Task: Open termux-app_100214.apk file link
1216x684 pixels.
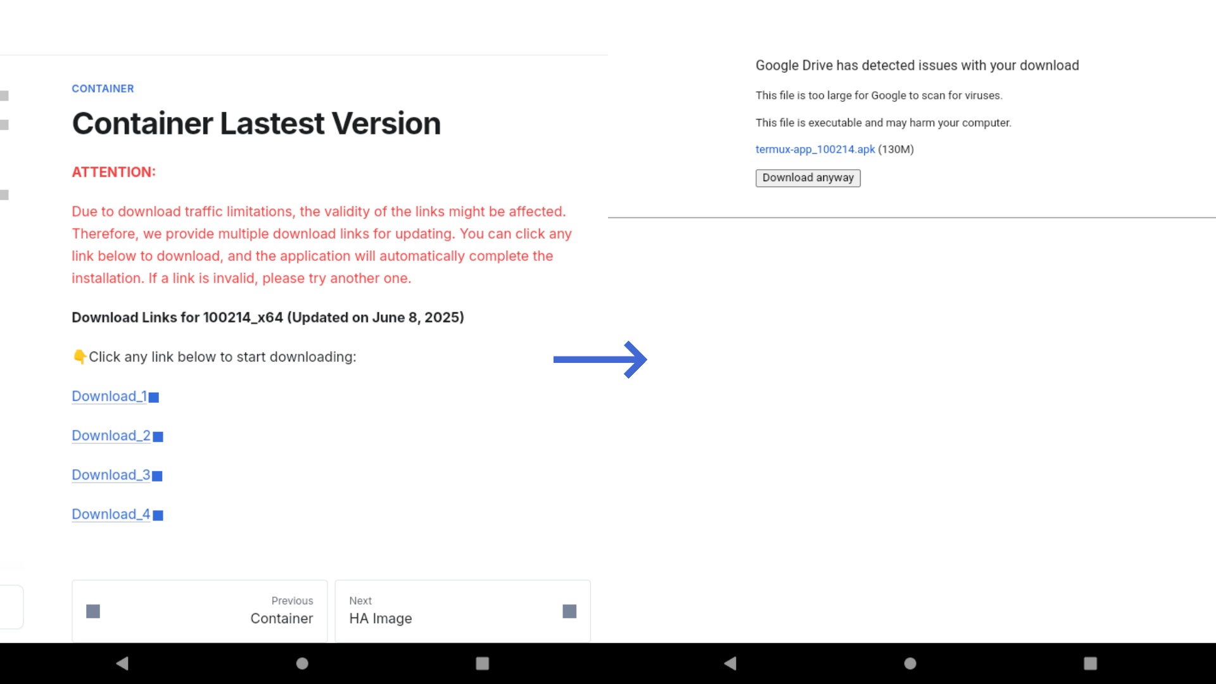Action: pos(814,149)
